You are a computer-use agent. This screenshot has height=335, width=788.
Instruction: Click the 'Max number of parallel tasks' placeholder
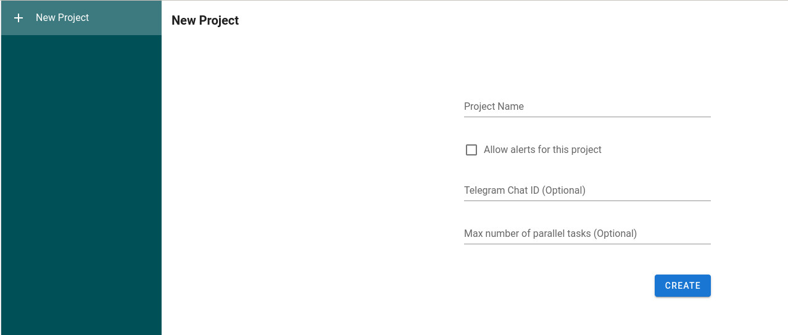(550, 233)
